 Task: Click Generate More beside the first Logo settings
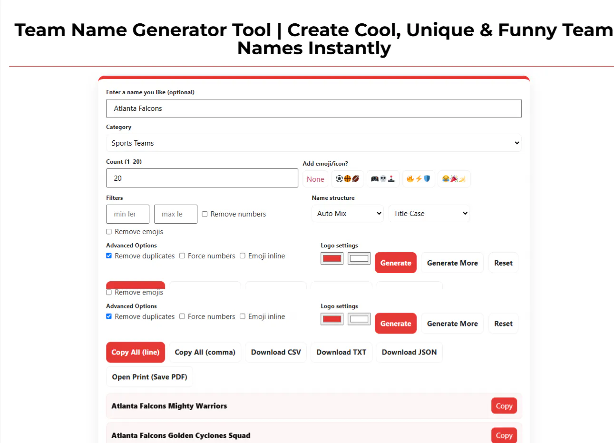pos(452,263)
